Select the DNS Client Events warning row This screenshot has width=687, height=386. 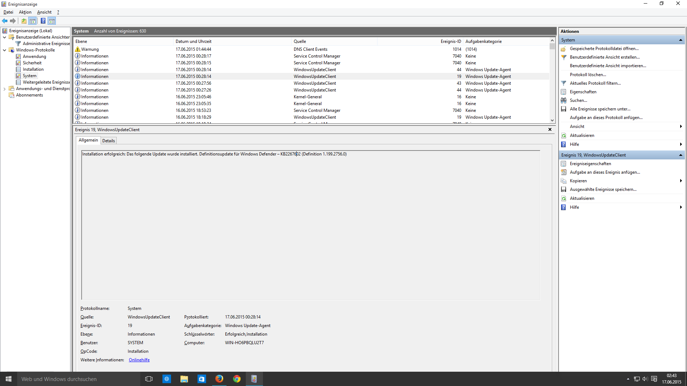pos(310,49)
